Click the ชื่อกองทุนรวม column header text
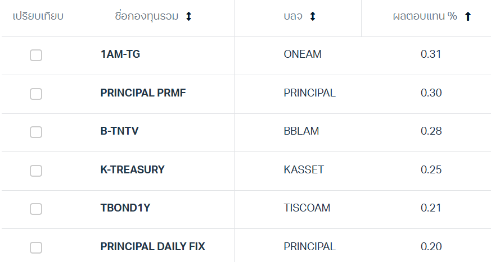491x262 pixels. pos(146,16)
